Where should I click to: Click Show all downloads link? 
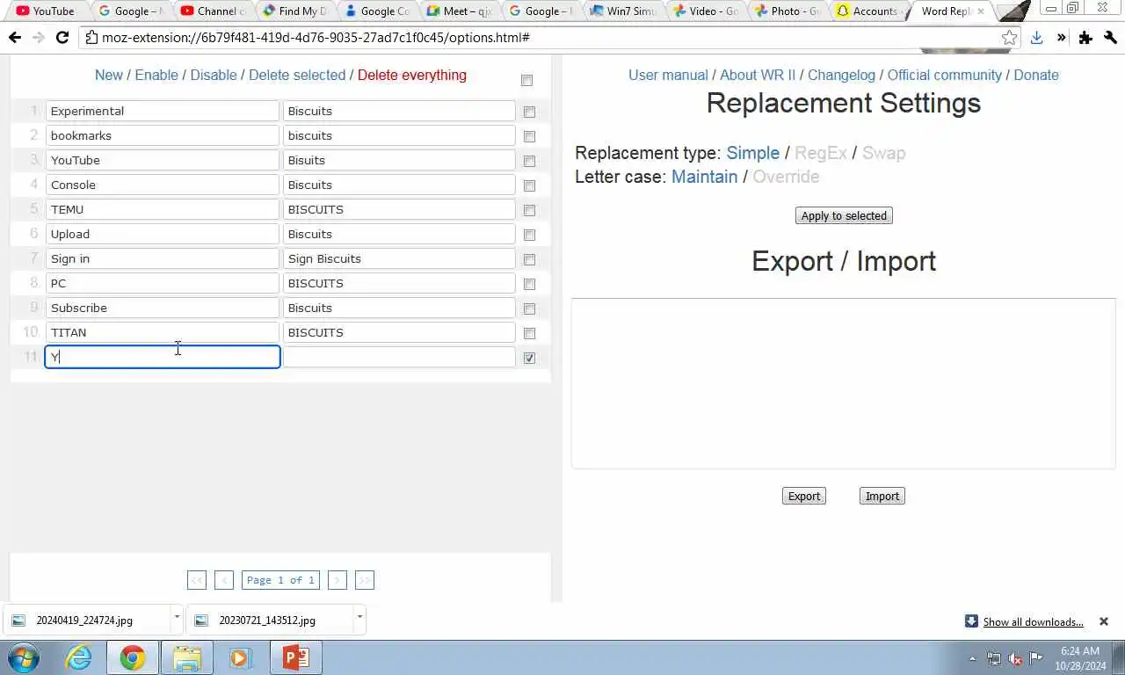pos(1033,621)
